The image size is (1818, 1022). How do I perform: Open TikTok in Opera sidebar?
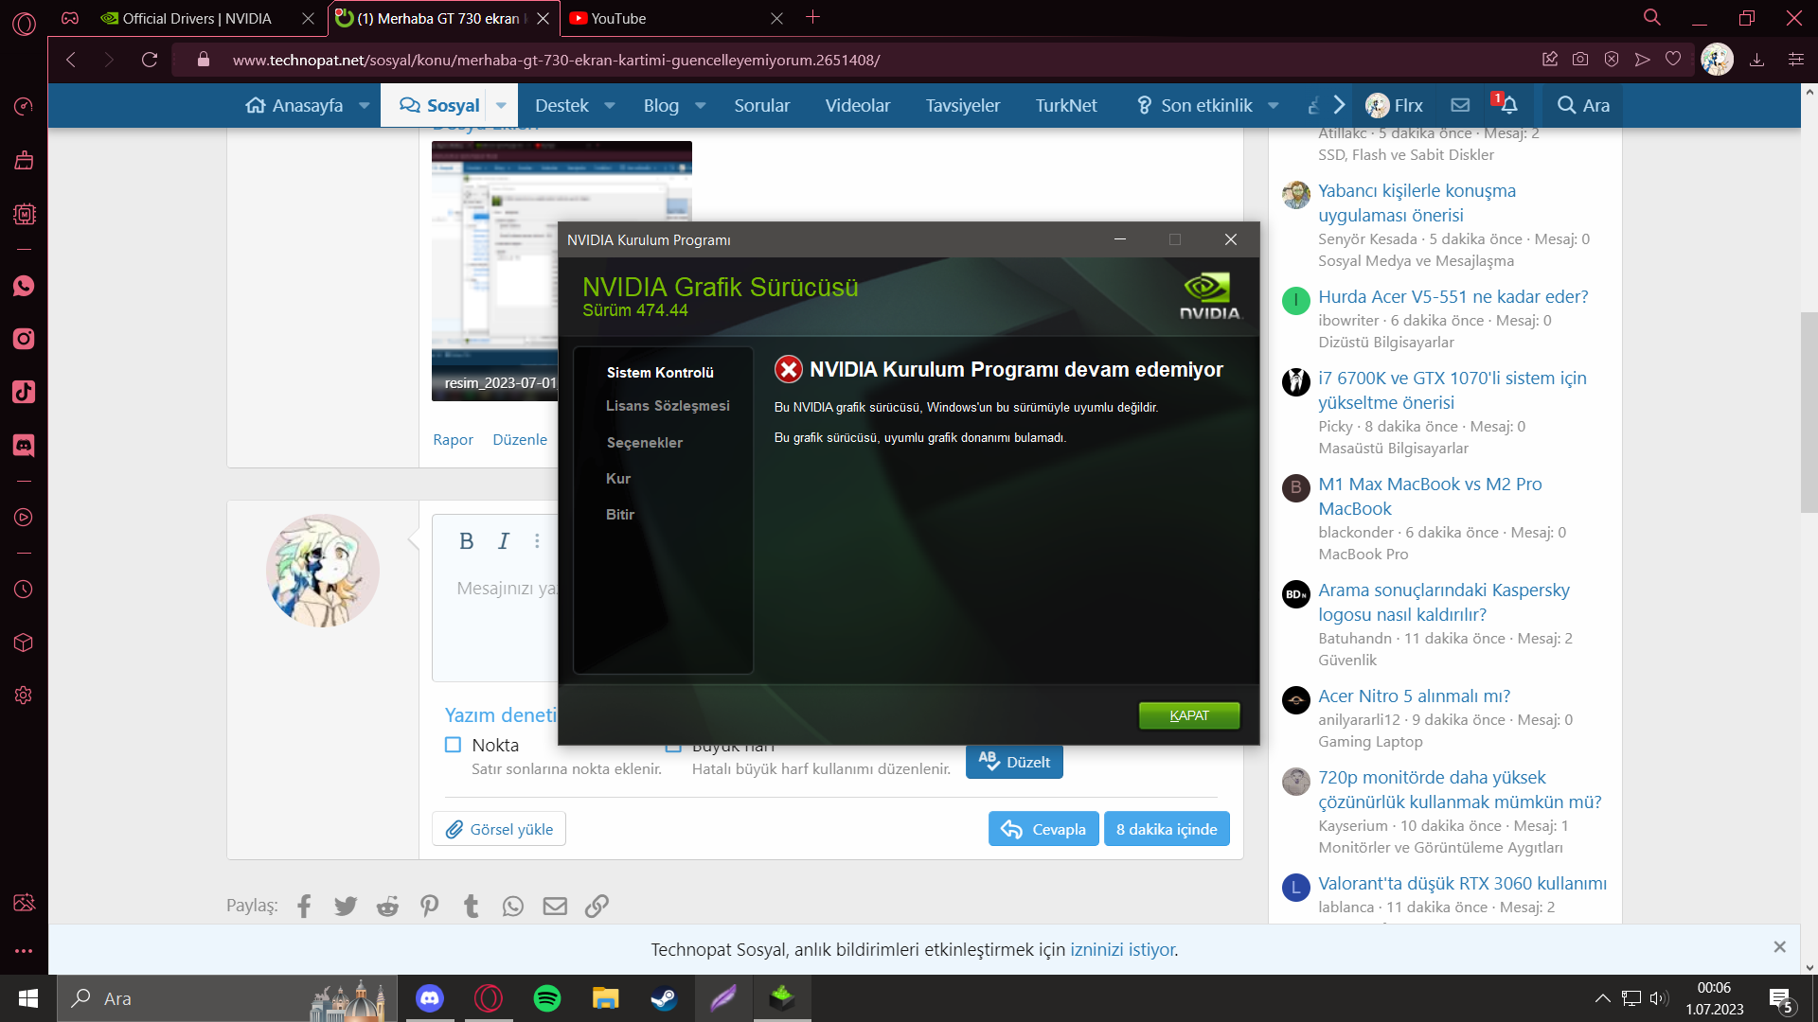(x=24, y=392)
